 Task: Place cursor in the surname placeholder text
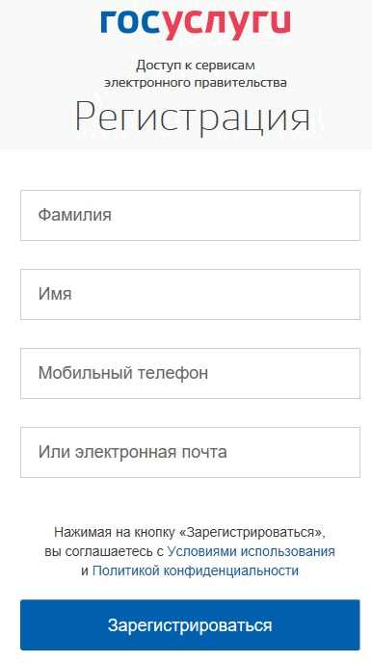75,215
